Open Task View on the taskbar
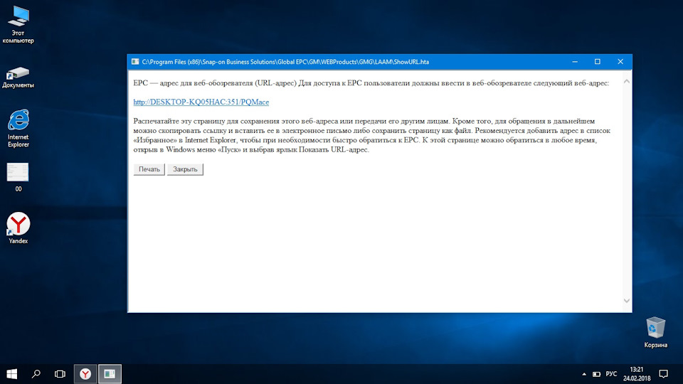 click(x=60, y=374)
